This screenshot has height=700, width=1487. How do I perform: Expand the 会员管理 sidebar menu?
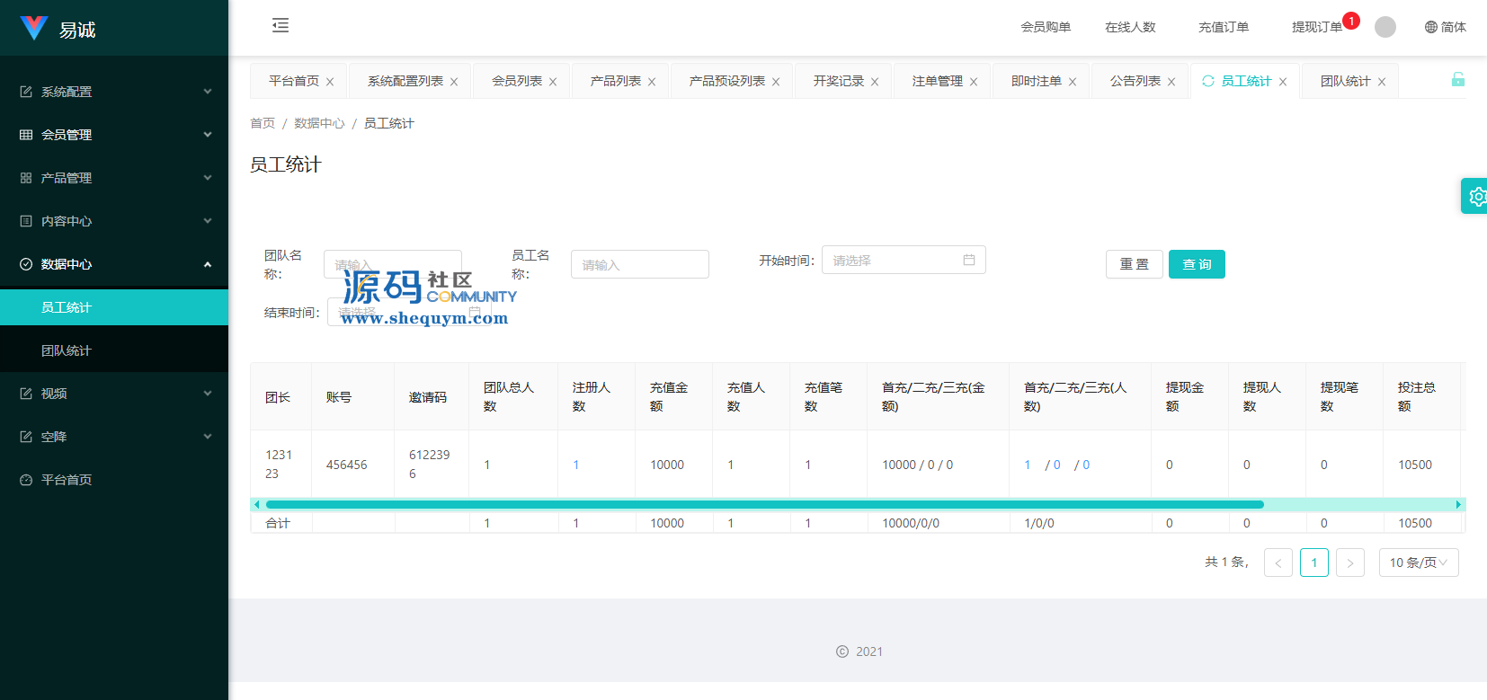114,135
